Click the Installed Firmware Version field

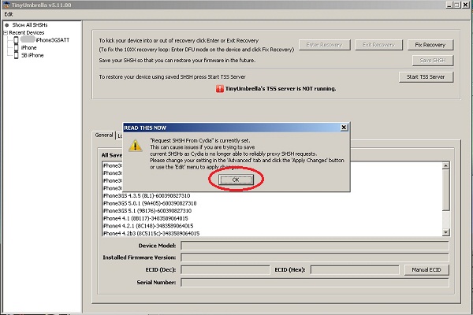click(x=315, y=258)
